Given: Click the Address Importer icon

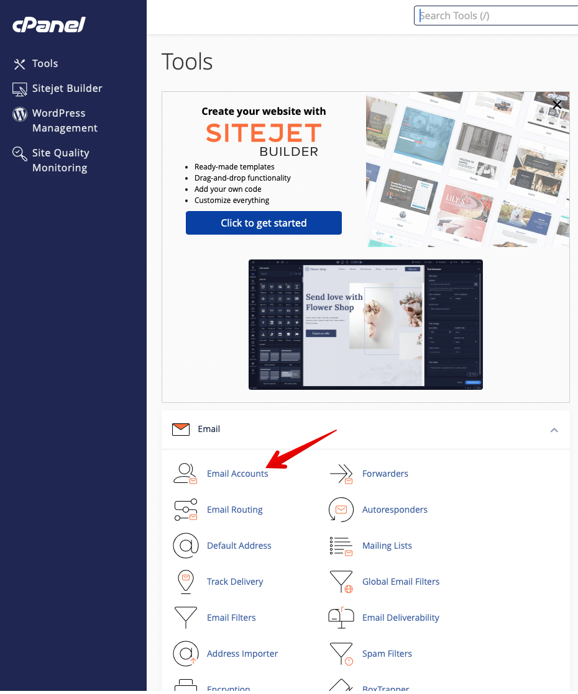Looking at the screenshot, I should (185, 654).
